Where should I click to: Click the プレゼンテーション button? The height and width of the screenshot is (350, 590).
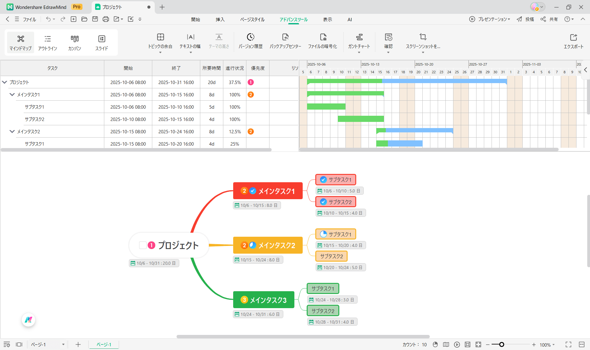tap(490, 19)
